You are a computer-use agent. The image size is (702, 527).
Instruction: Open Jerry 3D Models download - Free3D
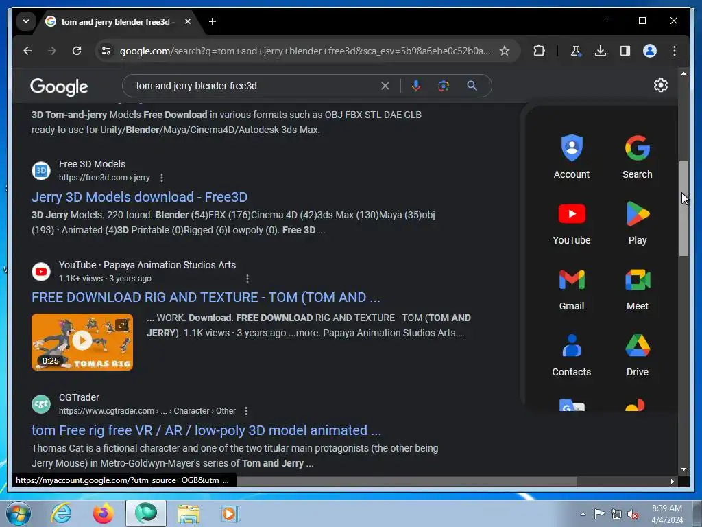[x=139, y=197]
